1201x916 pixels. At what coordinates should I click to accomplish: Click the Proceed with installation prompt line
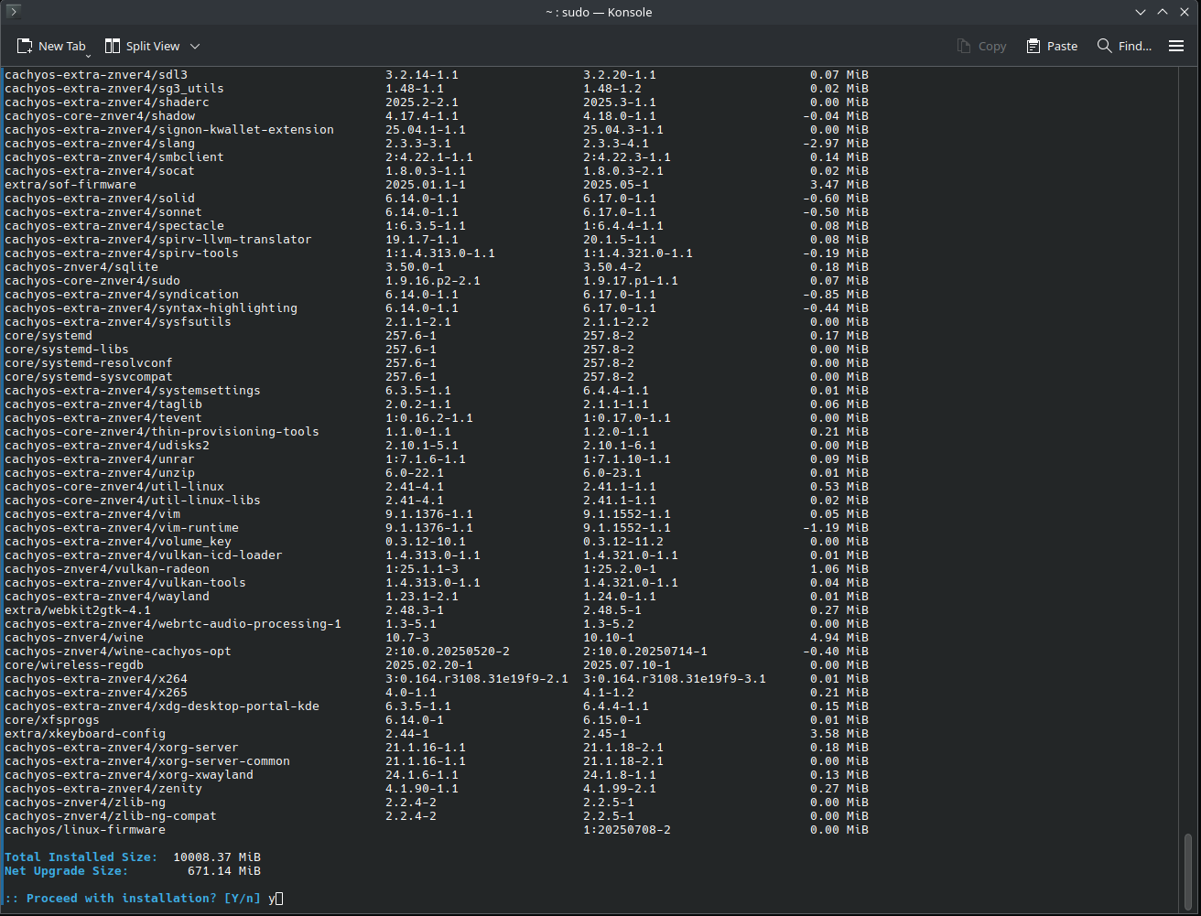pos(132,899)
